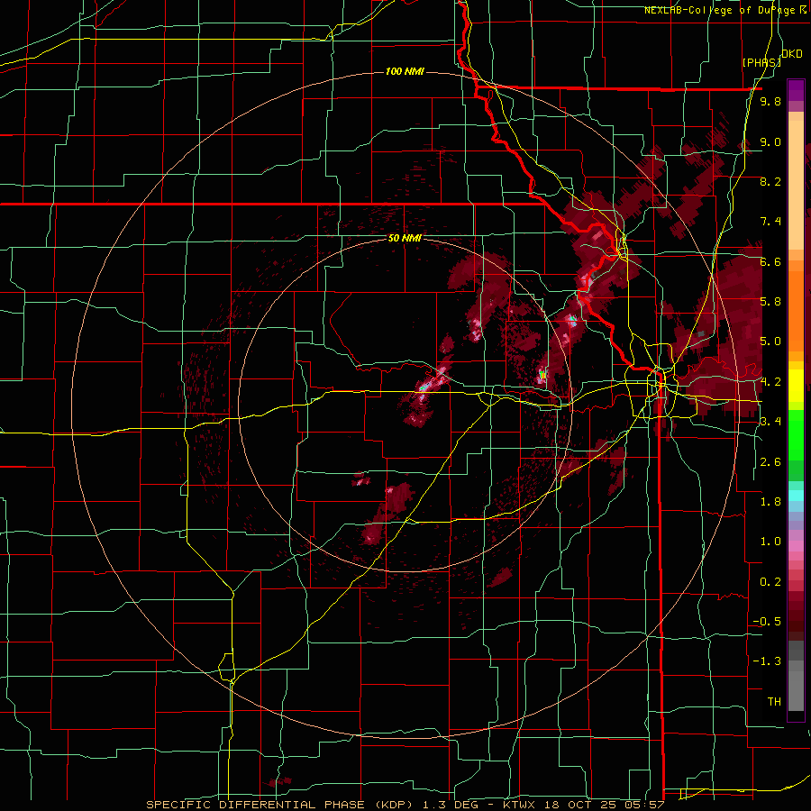Viewport: 811px width, 811px height.
Task: Select the 4.2 value on the scale
Action: click(770, 381)
